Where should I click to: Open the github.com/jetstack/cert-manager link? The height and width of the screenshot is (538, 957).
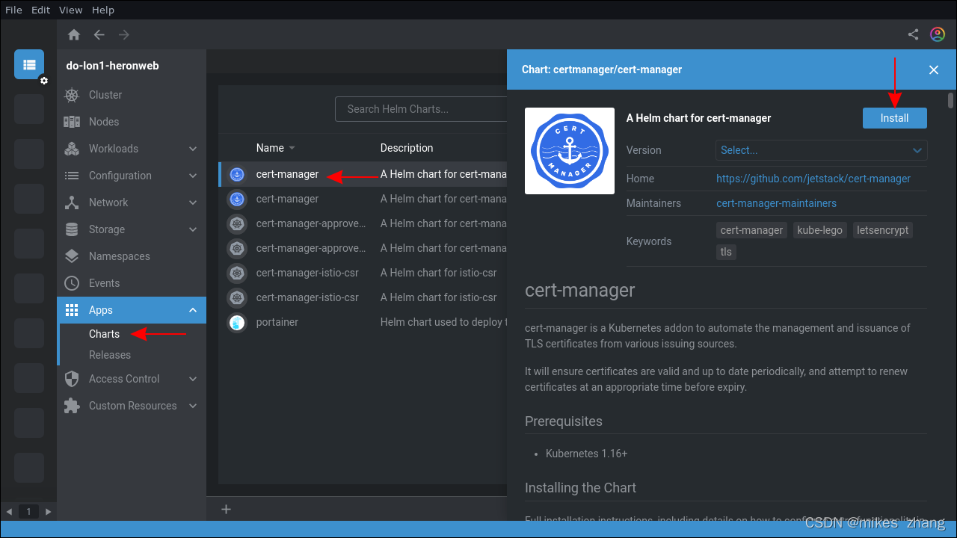pos(813,179)
